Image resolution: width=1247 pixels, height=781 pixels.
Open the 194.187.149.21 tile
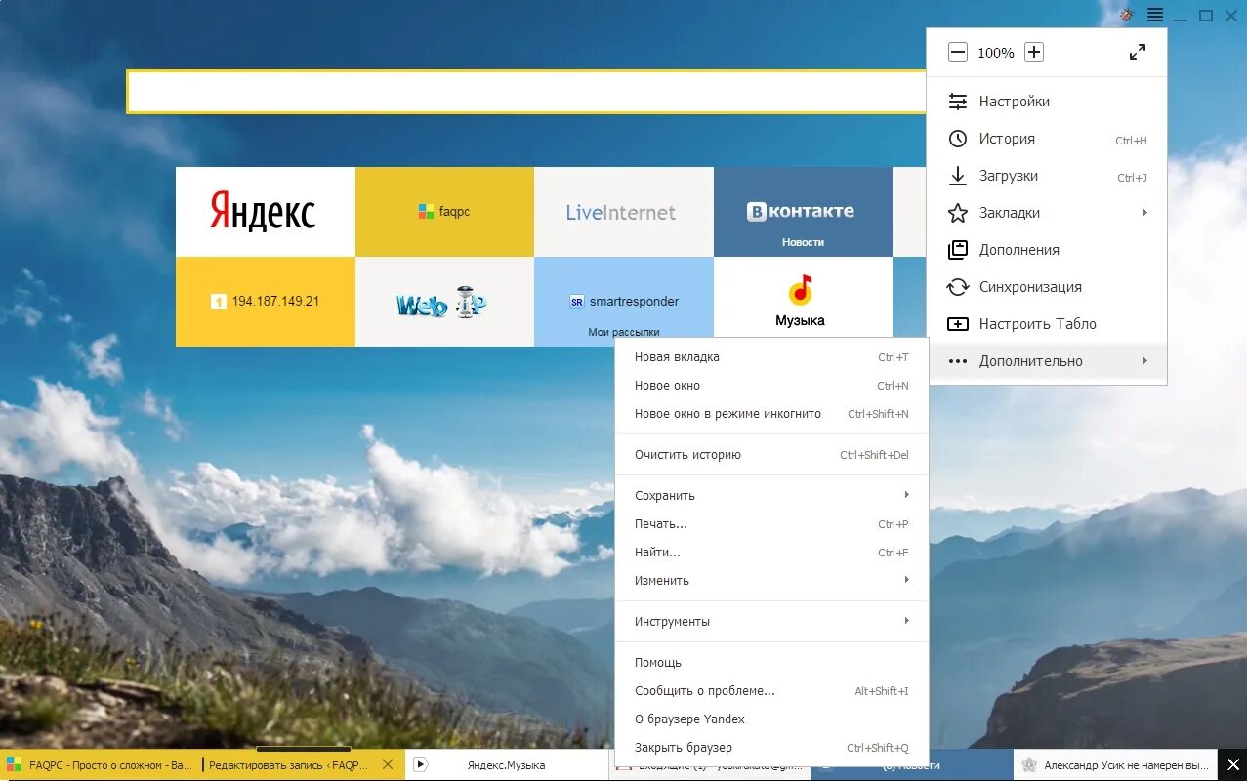point(265,302)
